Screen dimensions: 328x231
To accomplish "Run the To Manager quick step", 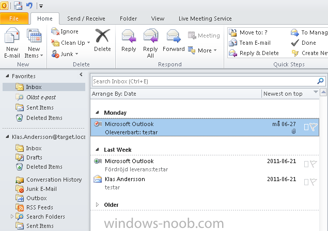I will pyautogui.click(x=309, y=32).
